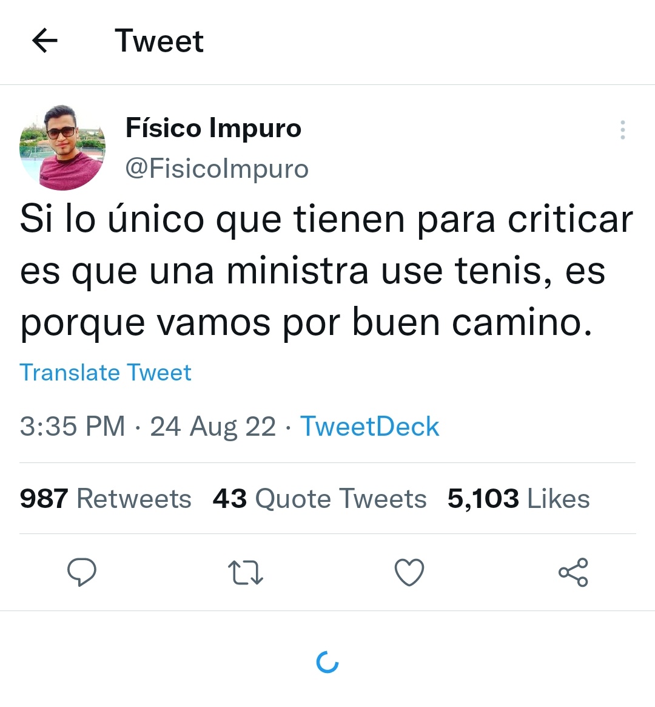Screen dimensions: 655x707
Task: Click the 24 Aug 22 date
Action: (x=213, y=426)
